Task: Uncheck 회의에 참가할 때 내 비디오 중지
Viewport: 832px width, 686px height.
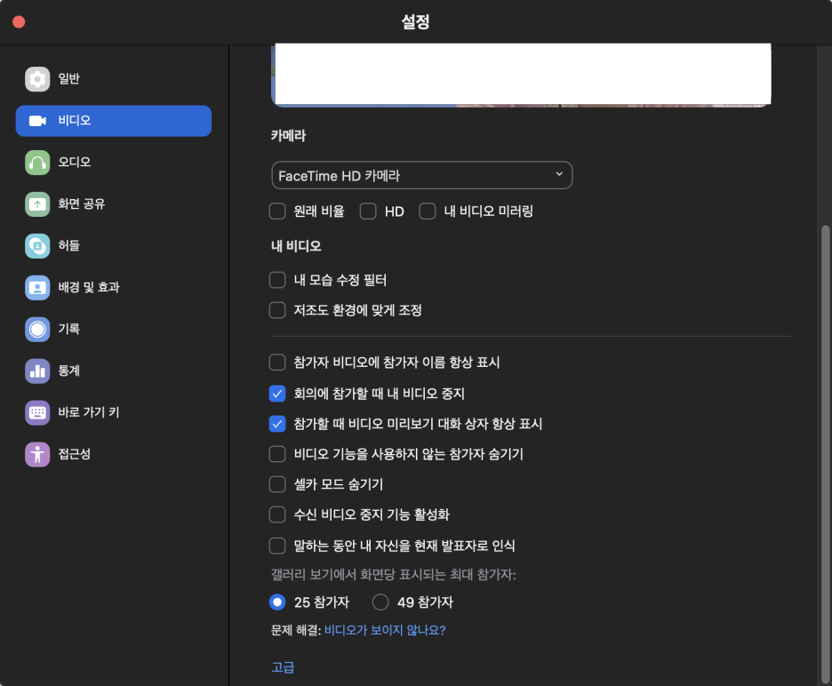Action: [x=277, y=394]
